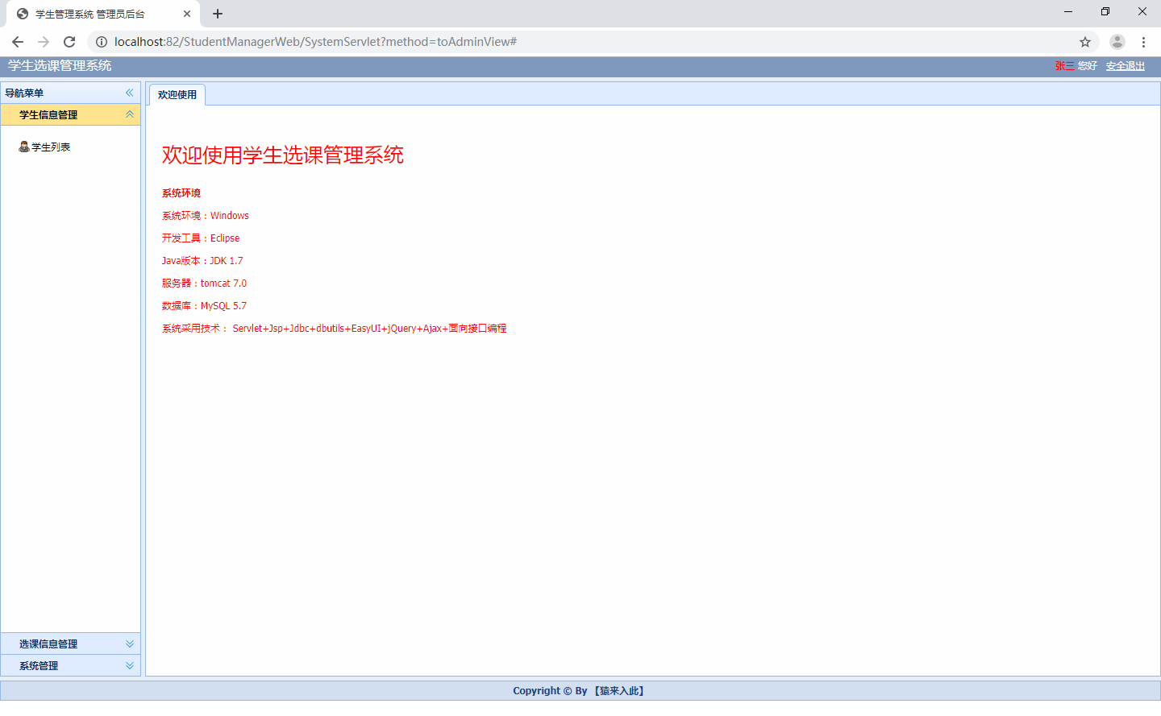Click the 学生选课管理系统 header title
The width and height of the screenshot is (1161, 716).
(x=60, y=66)
